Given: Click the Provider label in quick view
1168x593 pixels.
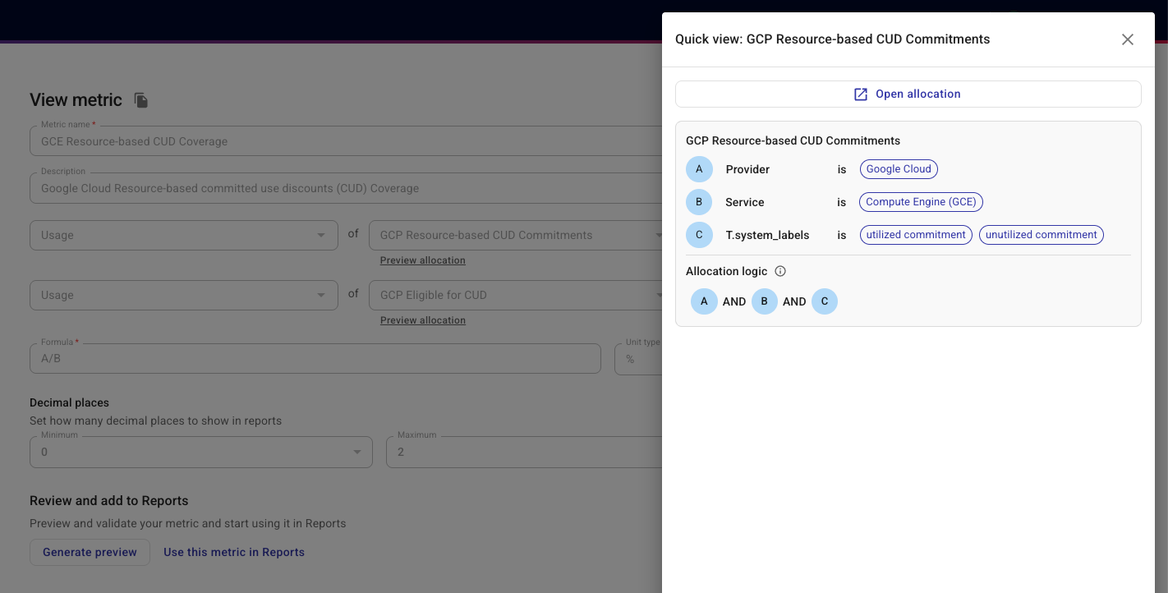Looking at the screenshot, I should (x=747, y=169).
